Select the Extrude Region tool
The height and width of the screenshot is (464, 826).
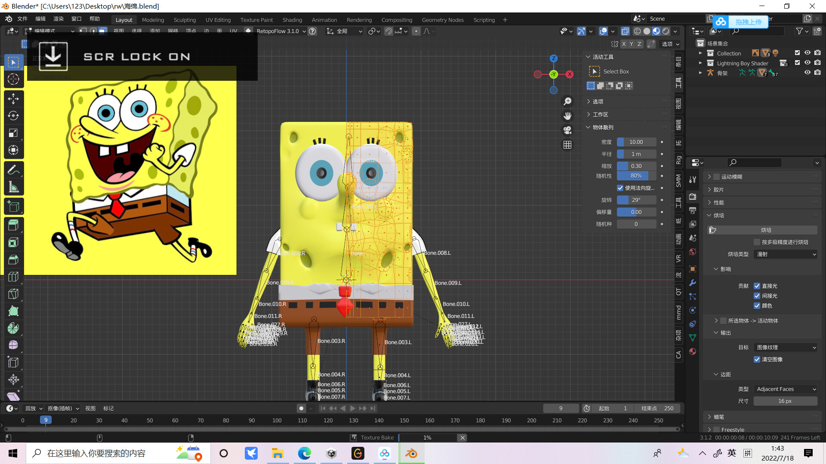coord(13,225)
